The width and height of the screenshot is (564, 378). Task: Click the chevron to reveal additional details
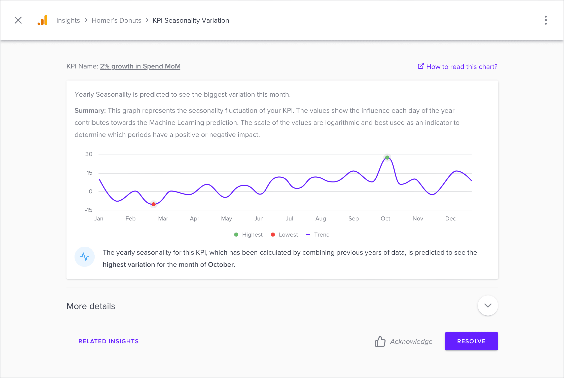pyautogui.click(x=488, y=306)
